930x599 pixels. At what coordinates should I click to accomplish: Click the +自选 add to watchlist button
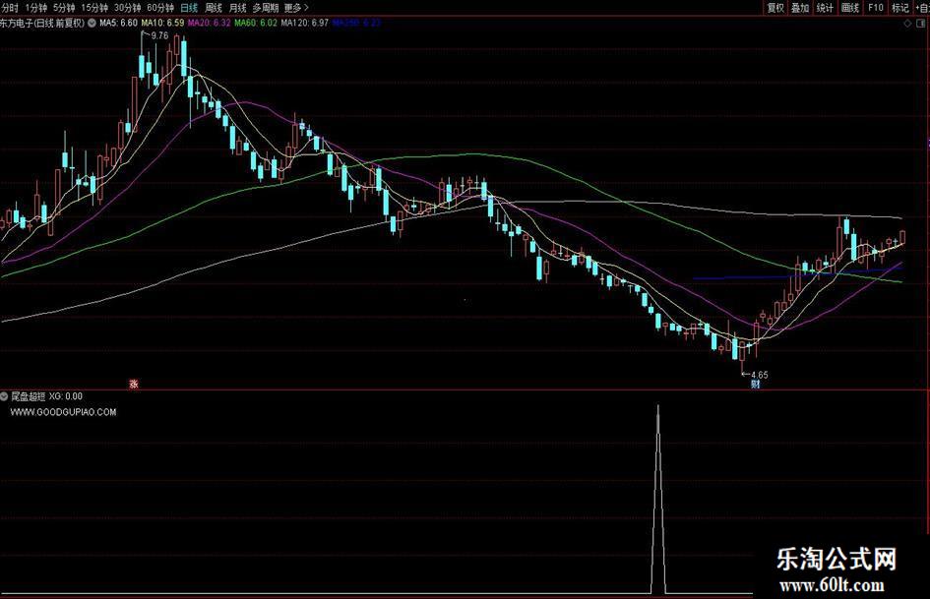(922, 8)
